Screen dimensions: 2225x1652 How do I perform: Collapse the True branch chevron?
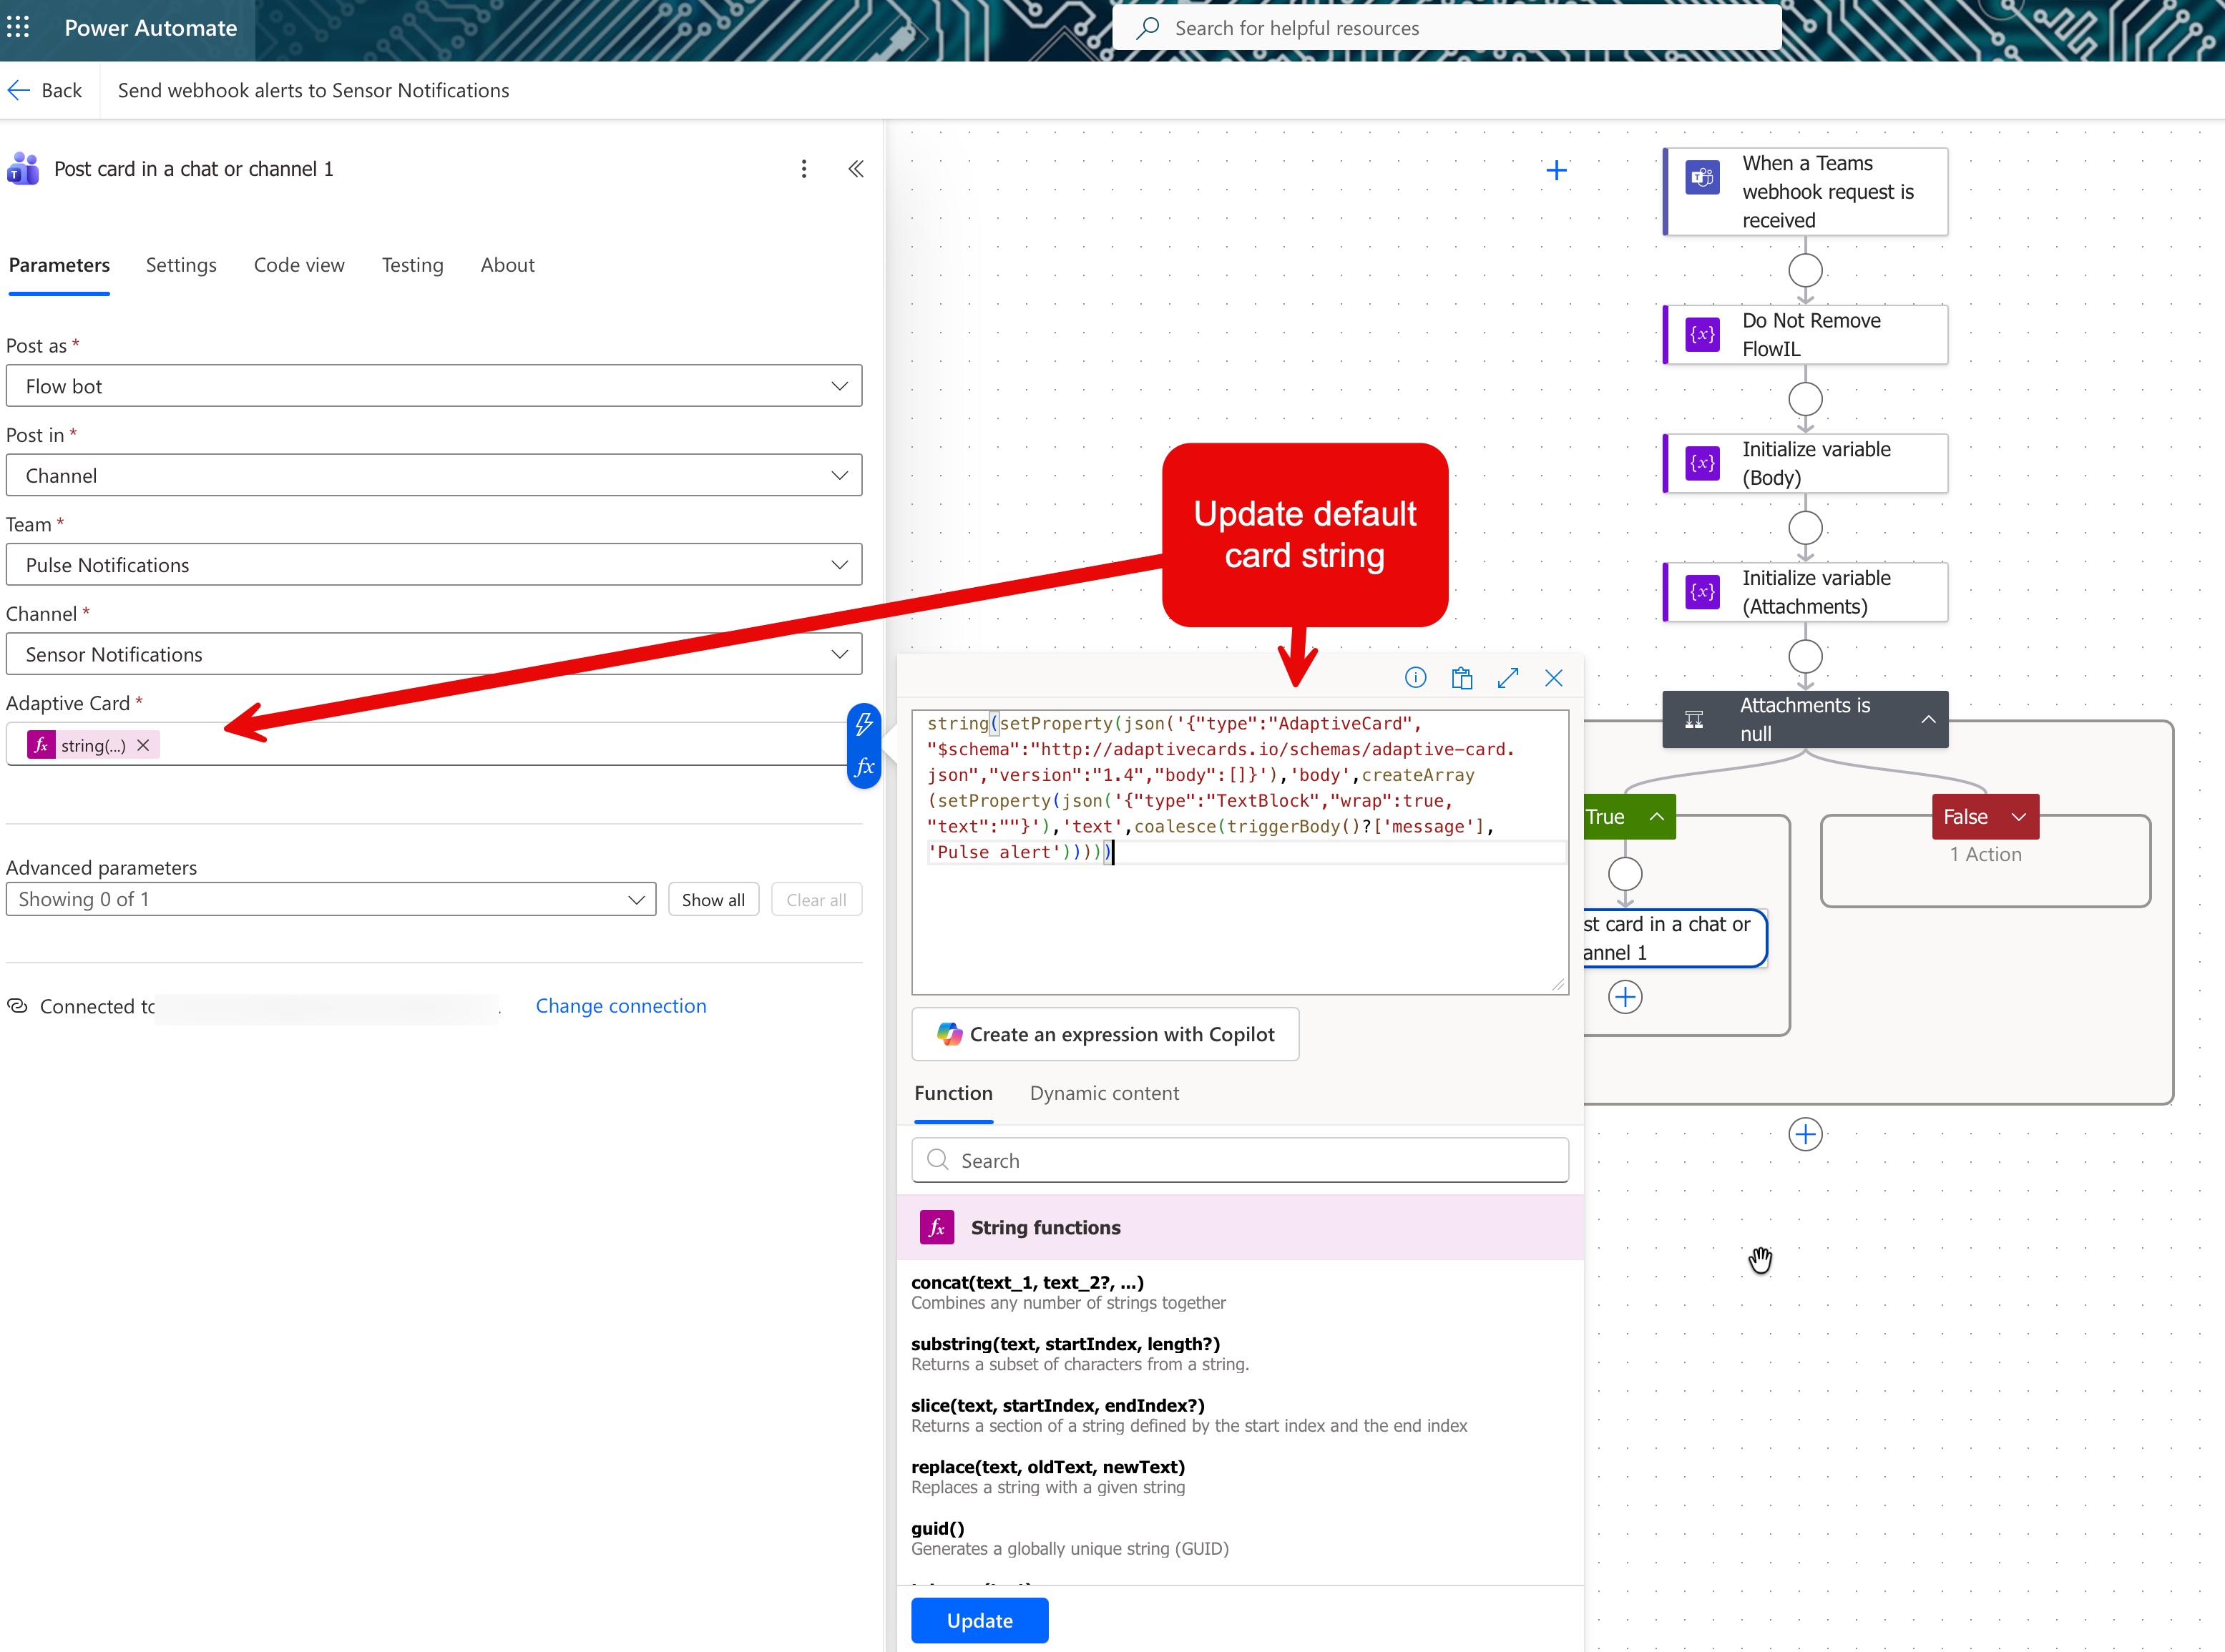click(1657, 817)
